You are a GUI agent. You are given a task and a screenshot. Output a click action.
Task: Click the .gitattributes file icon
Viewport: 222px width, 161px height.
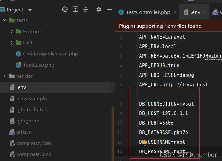12,110
